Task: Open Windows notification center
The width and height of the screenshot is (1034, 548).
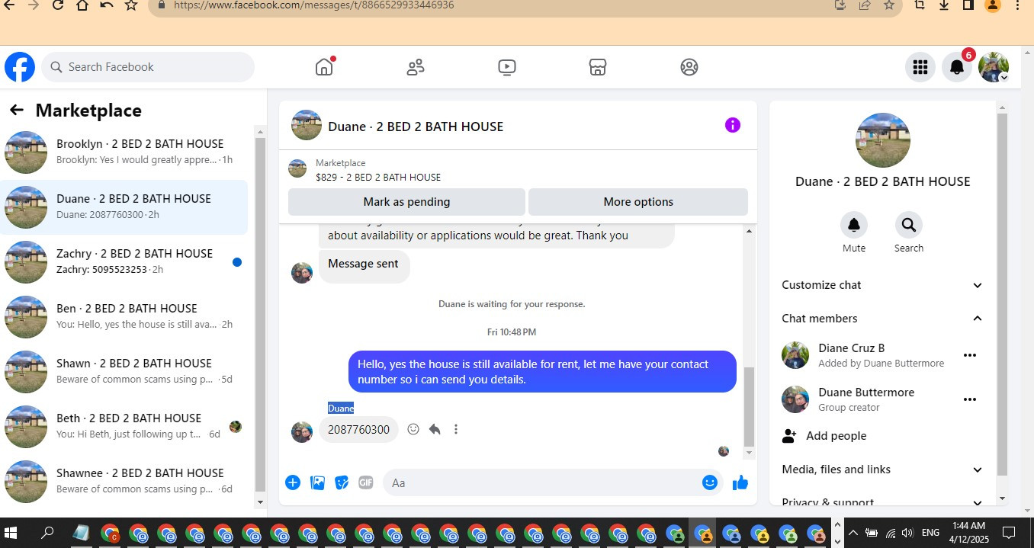Action: (x=1009, y=533)
